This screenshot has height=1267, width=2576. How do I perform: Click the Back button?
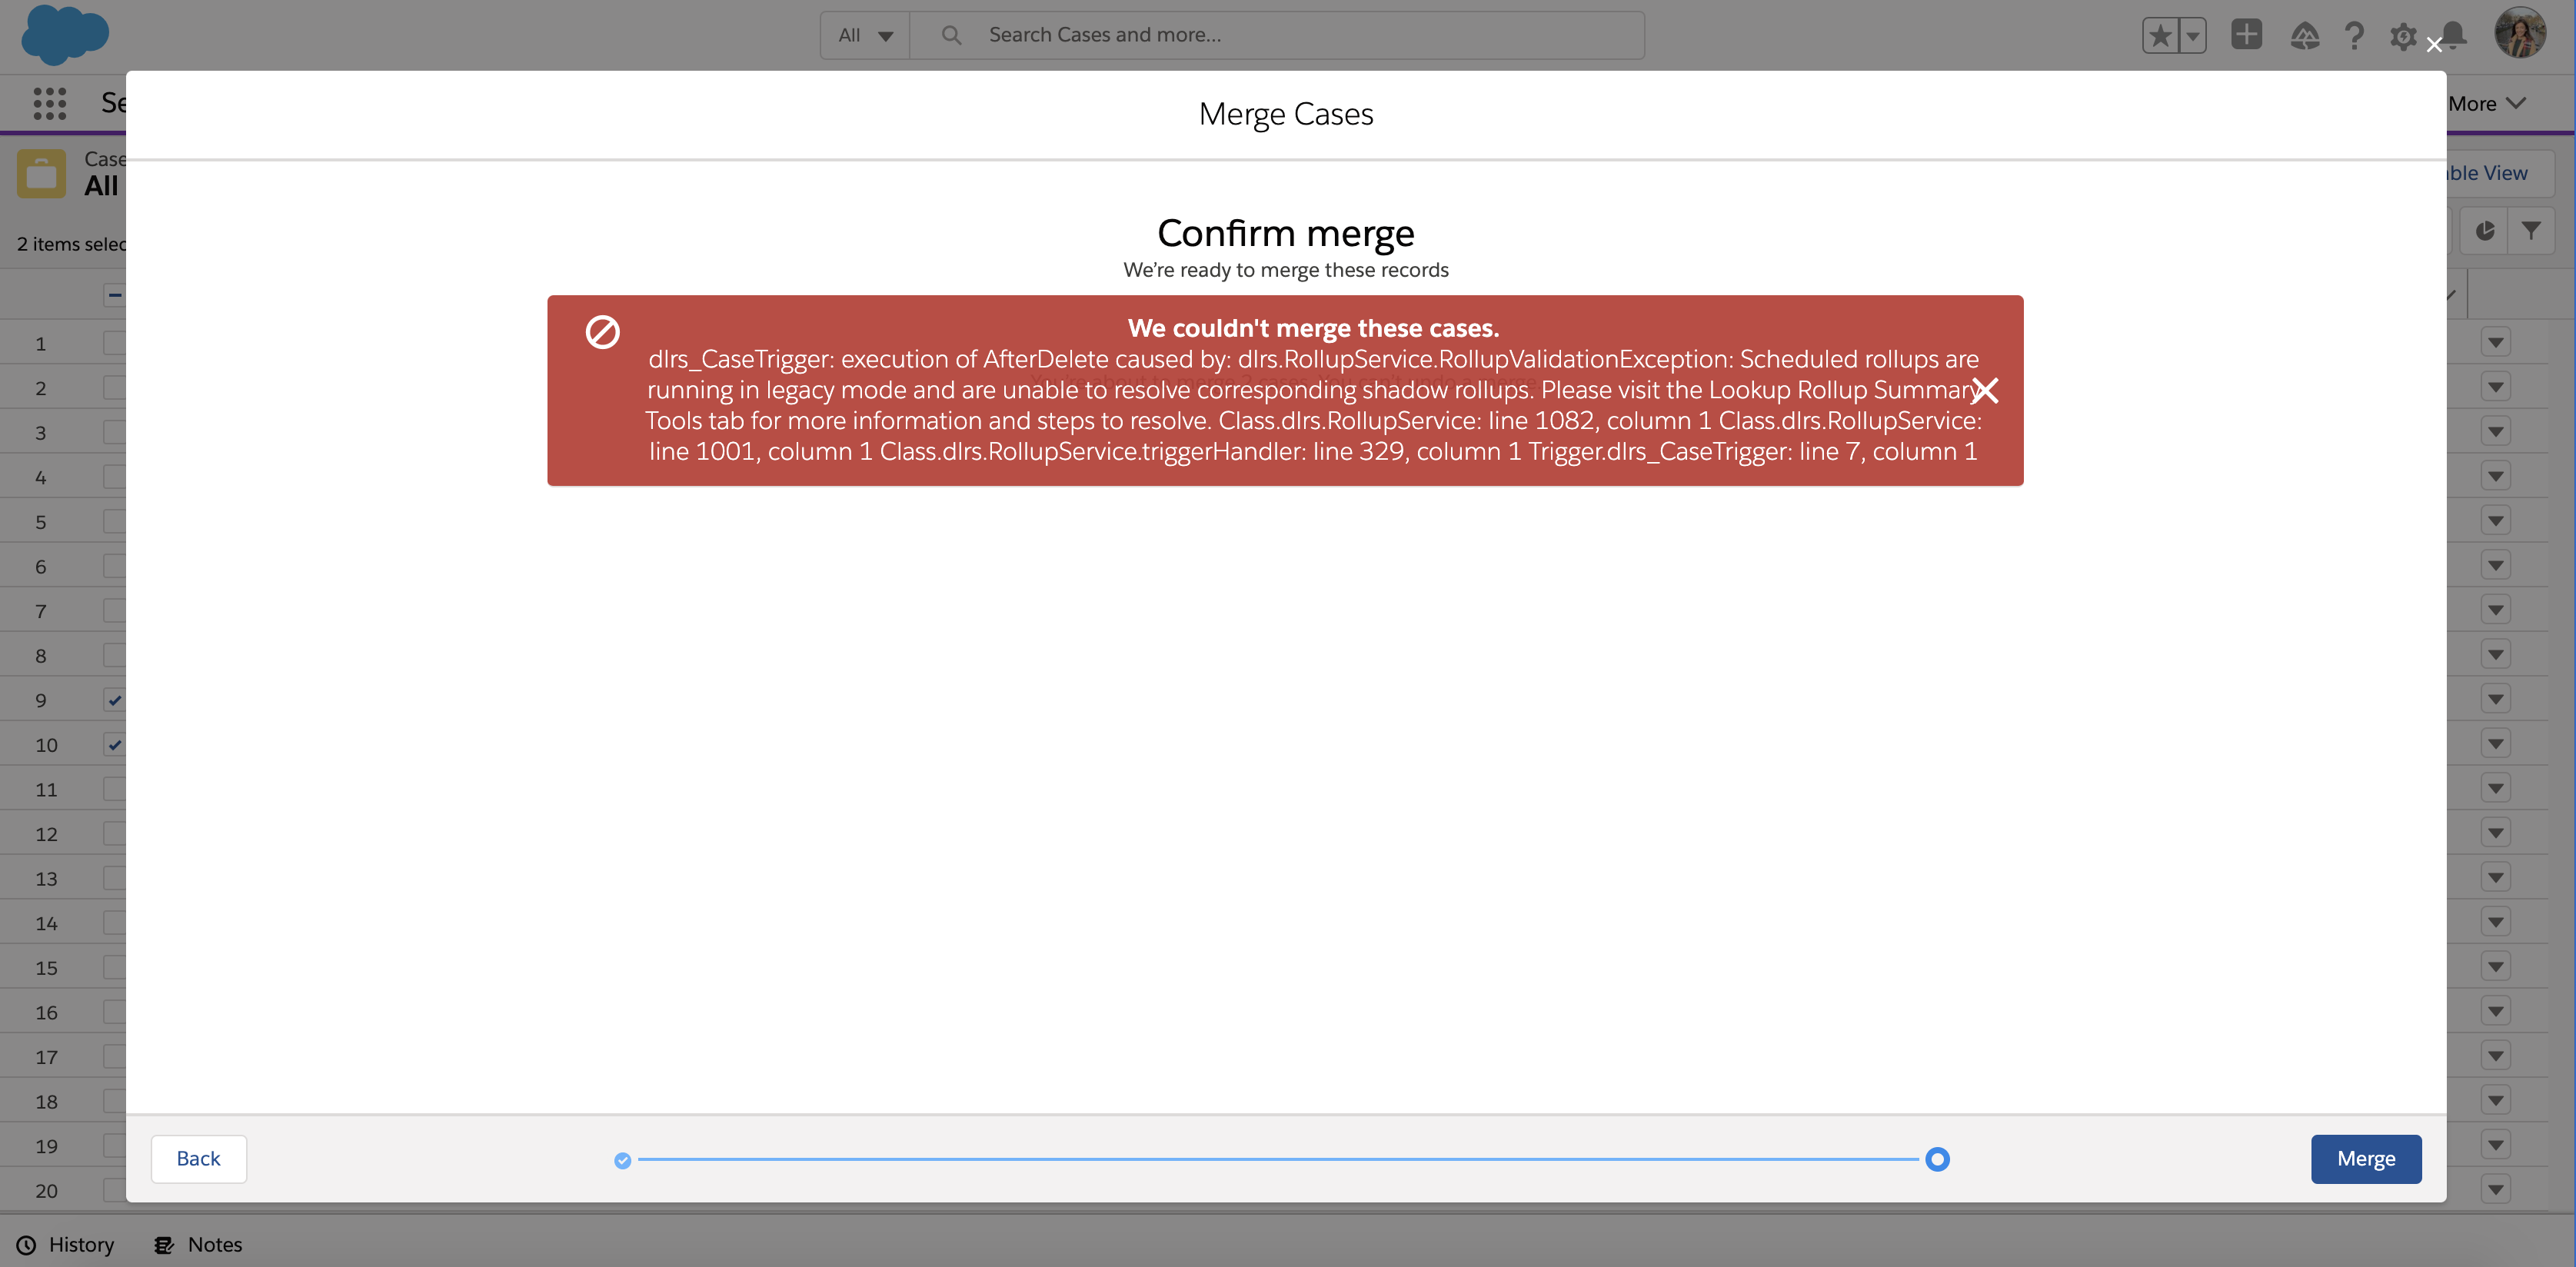click(x=198, y=1158)
